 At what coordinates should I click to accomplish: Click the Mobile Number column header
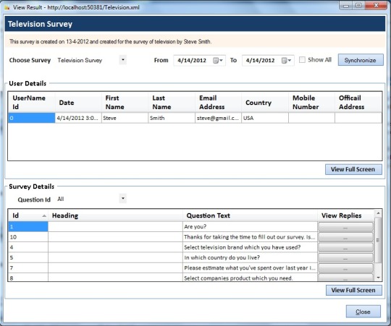click(311, 102)
